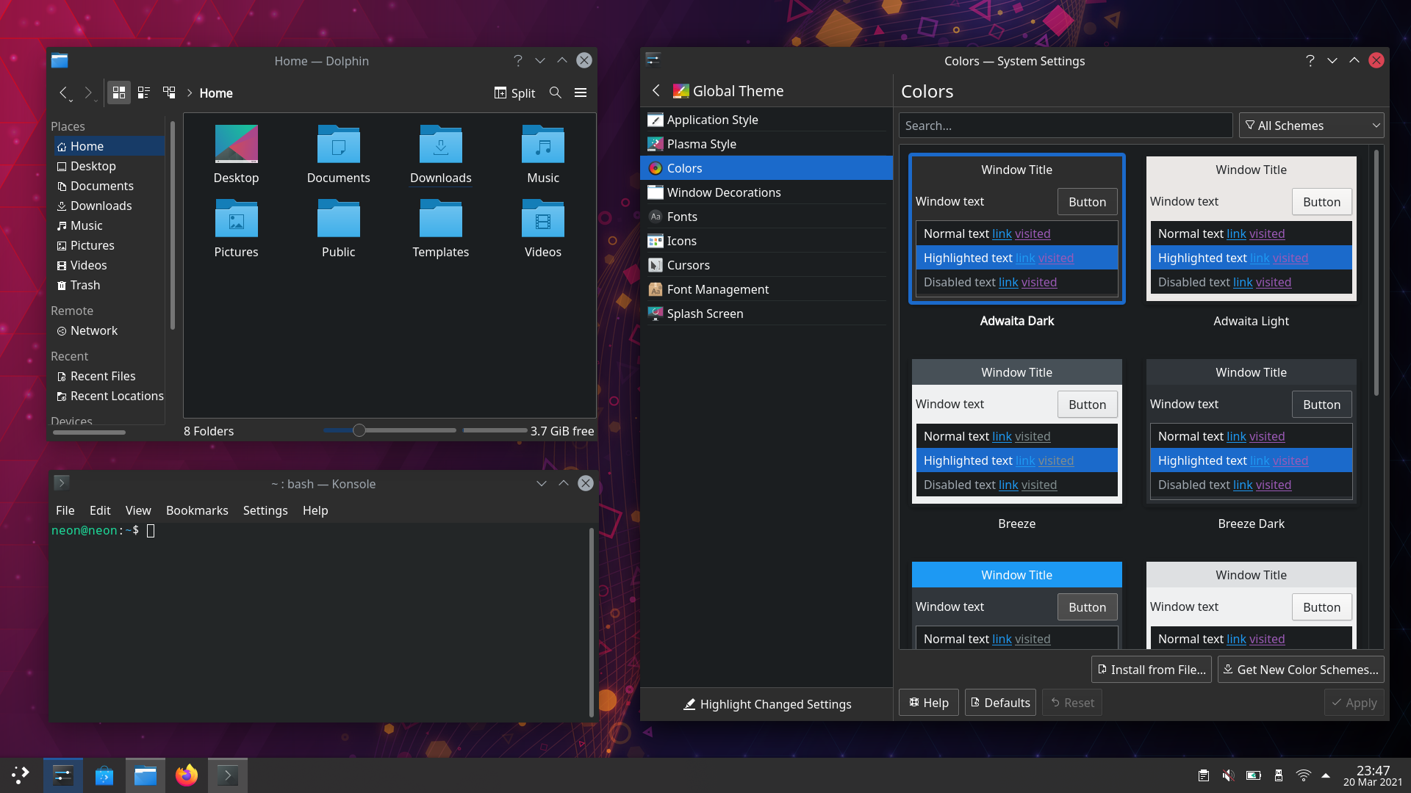Image resolution: width=1411 pixels, height=793 pixels.
Task: Open the Konsole File menu
Action: tap(65, 510)
